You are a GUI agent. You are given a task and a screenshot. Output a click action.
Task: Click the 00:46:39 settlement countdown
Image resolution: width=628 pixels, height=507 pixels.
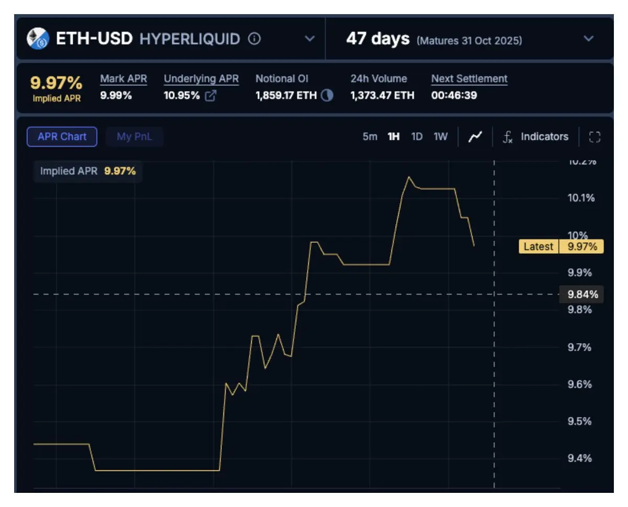454,96
